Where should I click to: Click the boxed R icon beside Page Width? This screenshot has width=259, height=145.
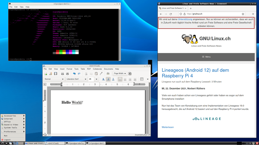click(x=130, y=74)
